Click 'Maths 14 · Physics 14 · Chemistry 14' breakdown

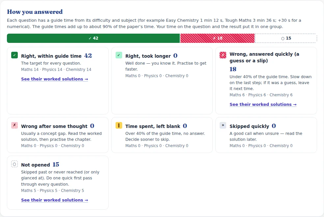(x=56, y=70)
